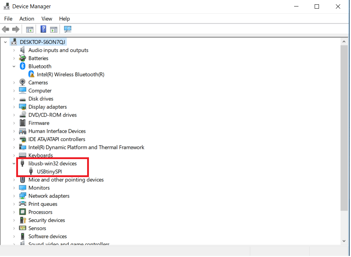Click the USBtinySPI device icon
The width and height of the screenshot is (351, 257).
31,171
